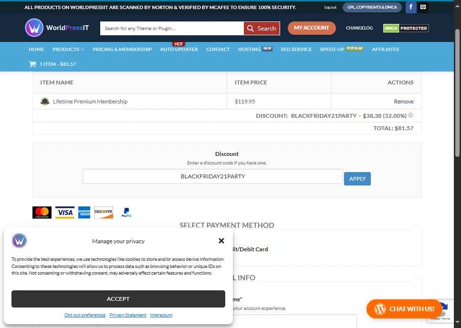Apply the discount code

tap(357, 179)
